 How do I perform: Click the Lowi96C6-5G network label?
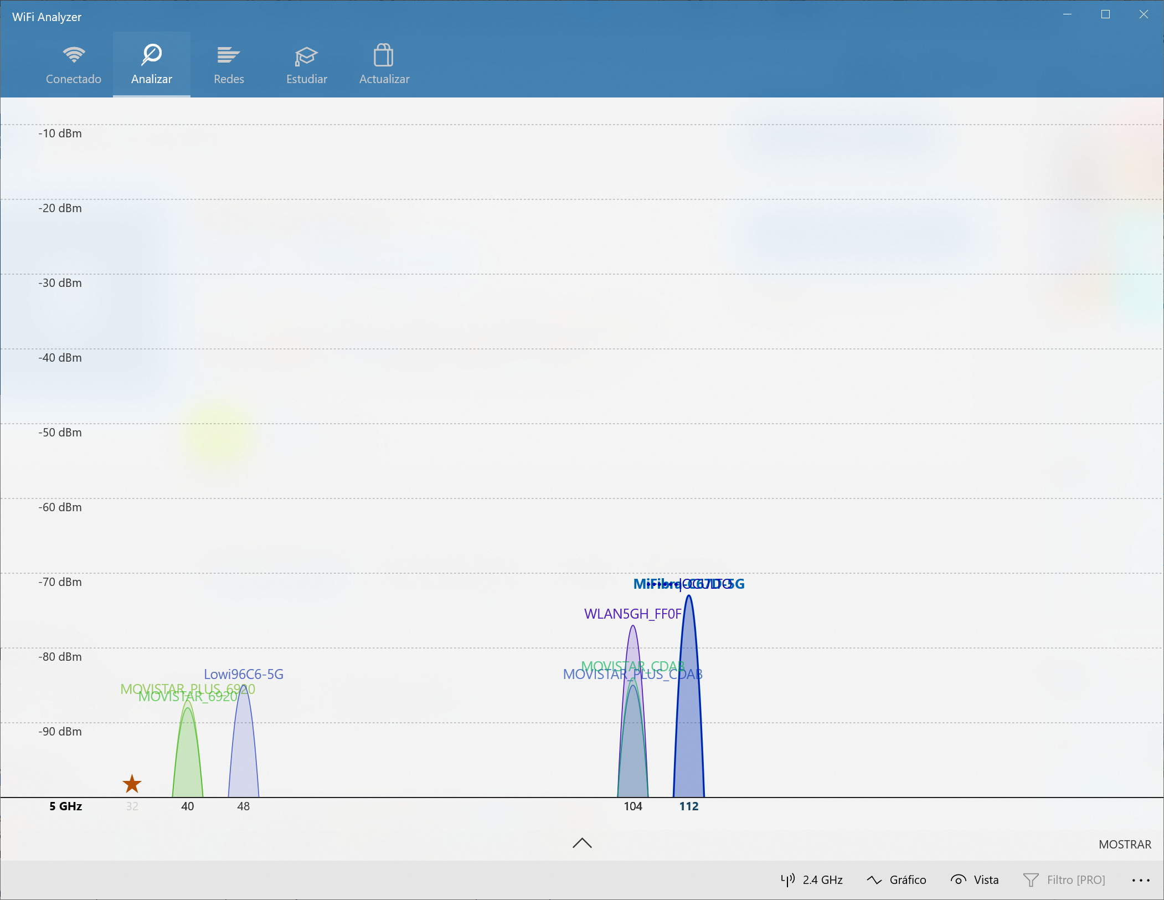[x=244, y=674]
